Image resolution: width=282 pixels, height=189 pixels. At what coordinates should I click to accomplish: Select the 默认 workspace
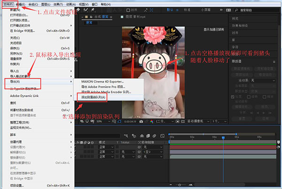tap(170, 10)
